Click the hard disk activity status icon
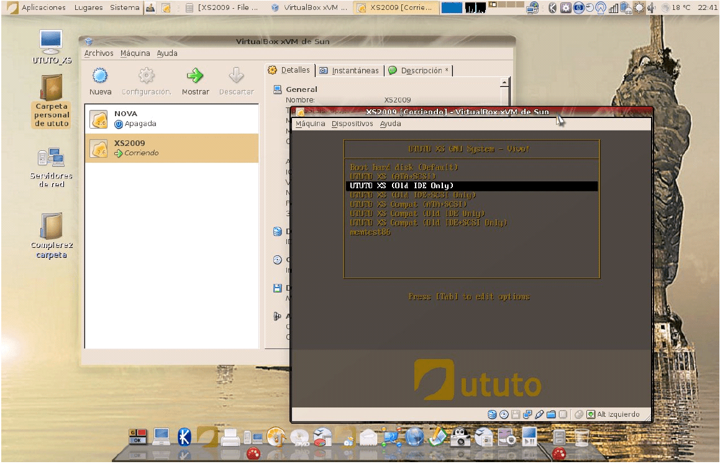Screen dimensions: 720x464 point(492,414)
